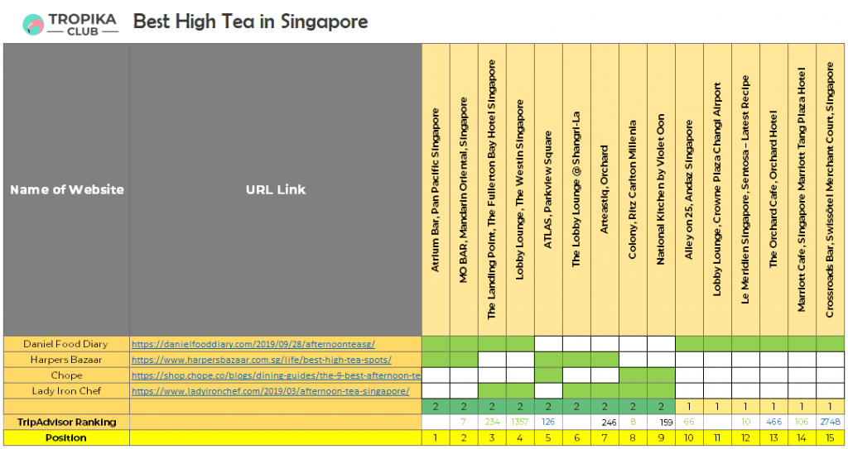Click the 'MO BAR, Mandarin Oriental' column header
The width and height of the screenshot is (848, 449).
(x=464, y=189)
